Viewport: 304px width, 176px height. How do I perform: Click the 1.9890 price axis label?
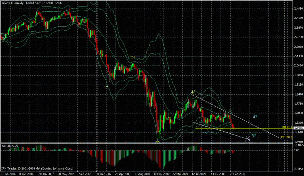click(x=298, y=75)
